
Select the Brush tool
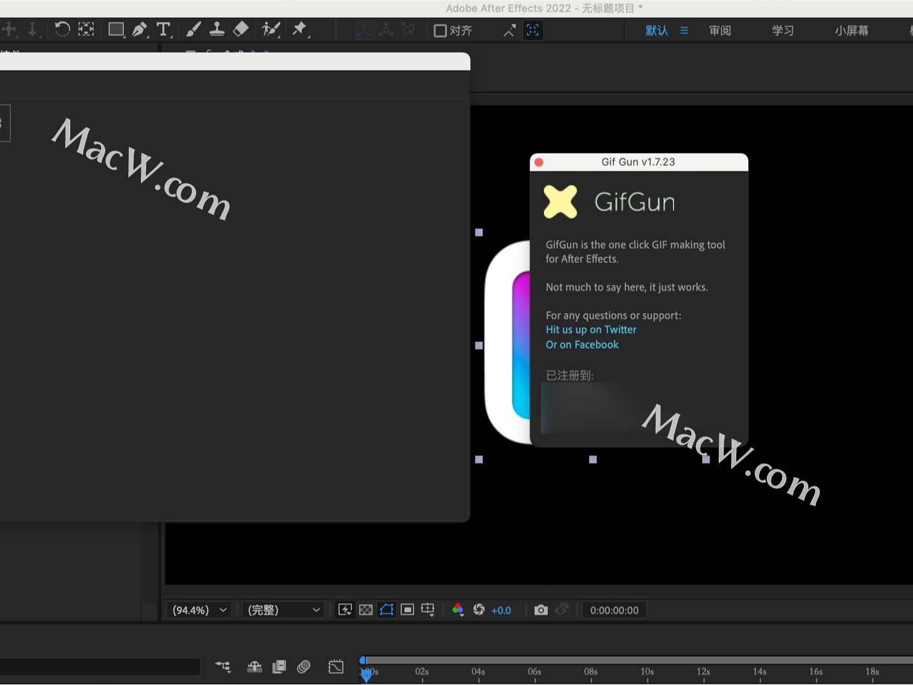click(192, 29)
